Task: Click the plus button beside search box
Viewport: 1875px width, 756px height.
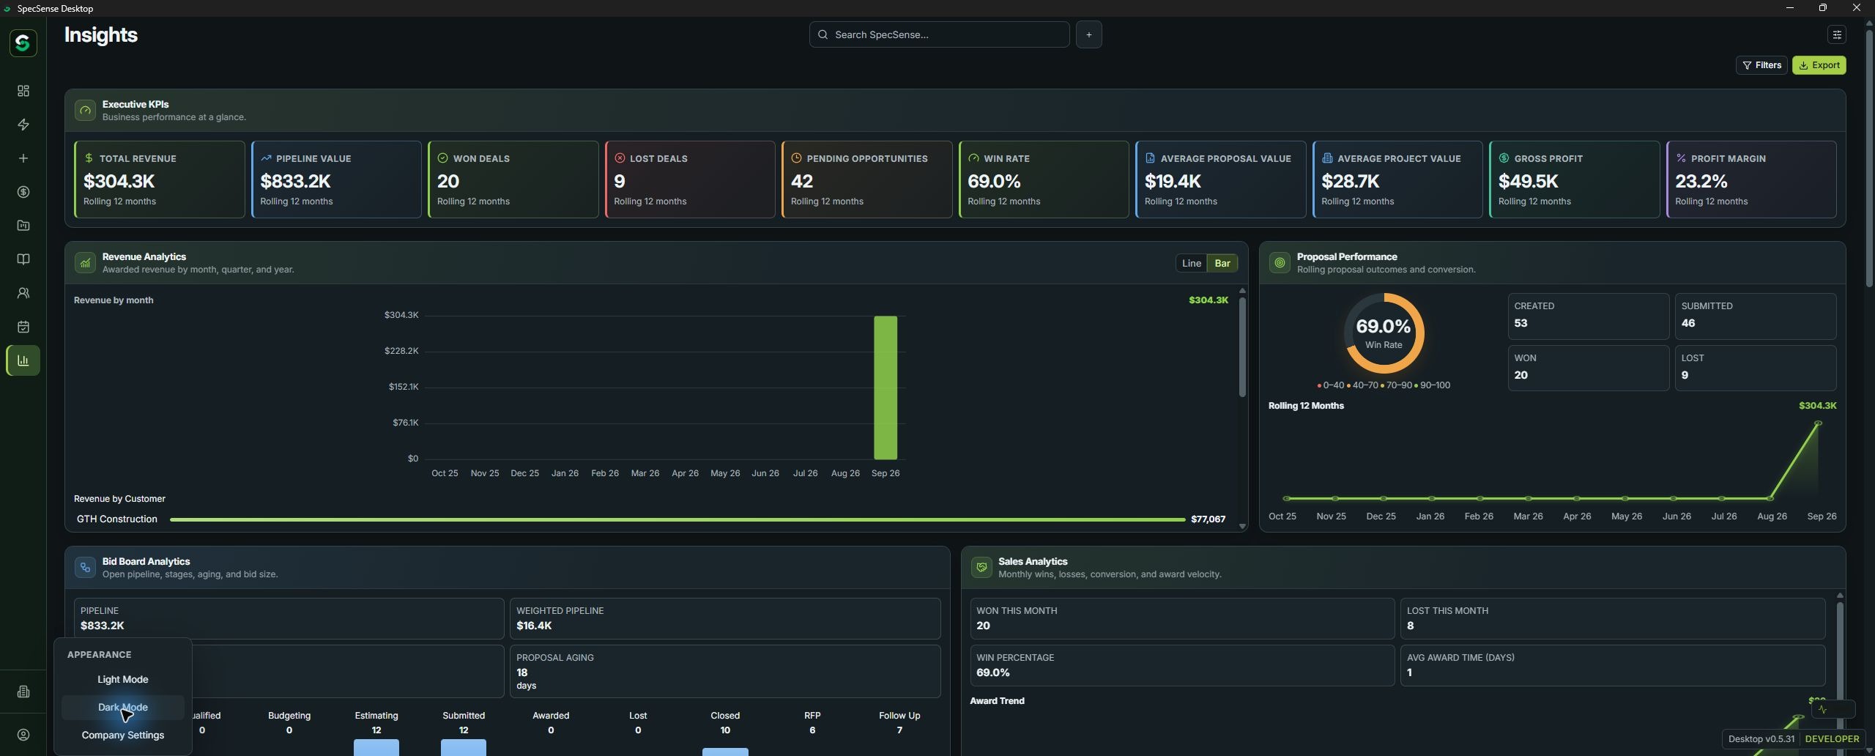Action: [1089, 34]
